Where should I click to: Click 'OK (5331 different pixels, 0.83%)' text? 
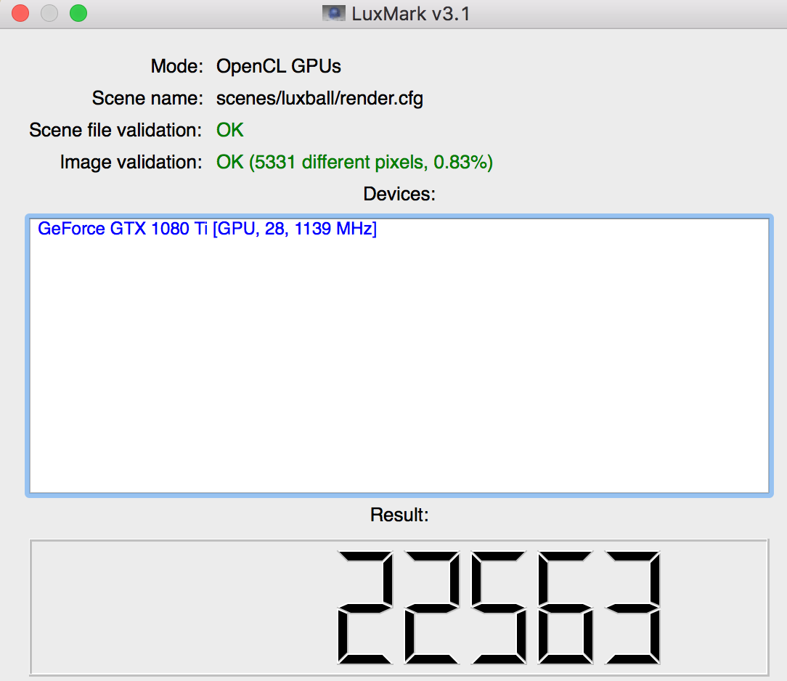point(354,162)
